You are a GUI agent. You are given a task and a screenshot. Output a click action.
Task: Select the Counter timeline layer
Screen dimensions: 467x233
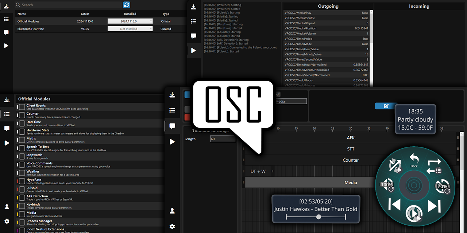[351, 160]
